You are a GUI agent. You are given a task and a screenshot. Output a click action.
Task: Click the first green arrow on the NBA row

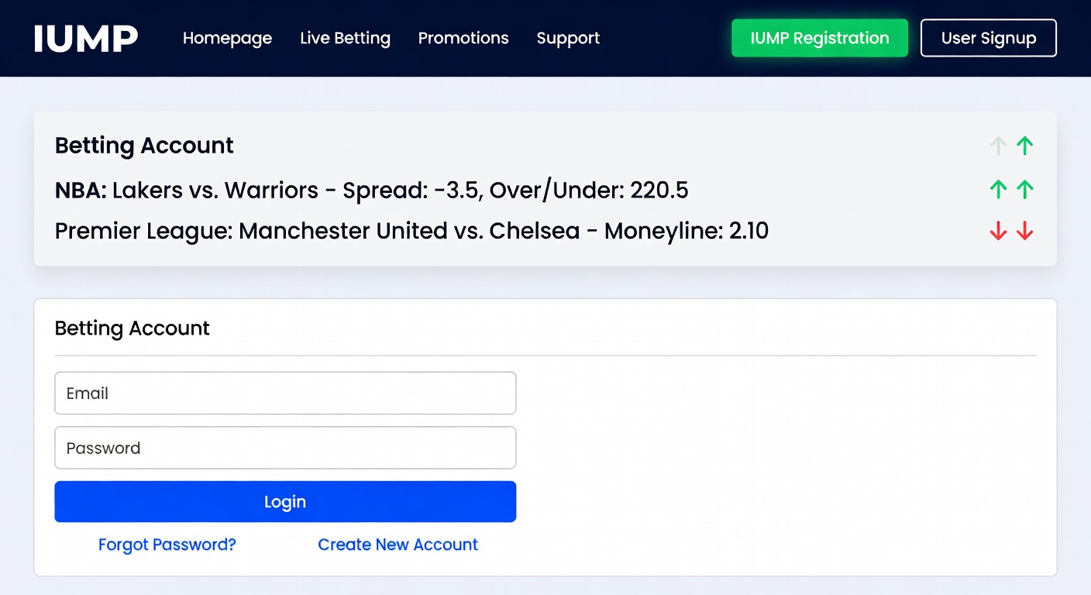[998, 189]
